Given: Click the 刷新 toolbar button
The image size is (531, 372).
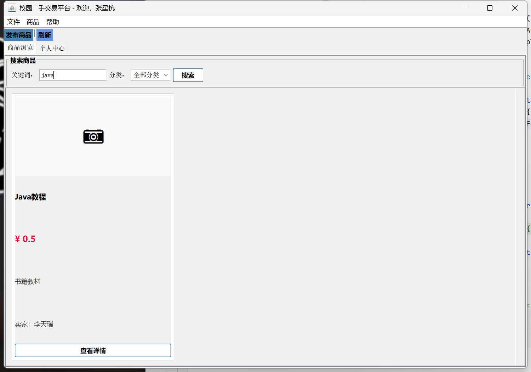Looking at the screenshot, I should click(x=45, y=35).
